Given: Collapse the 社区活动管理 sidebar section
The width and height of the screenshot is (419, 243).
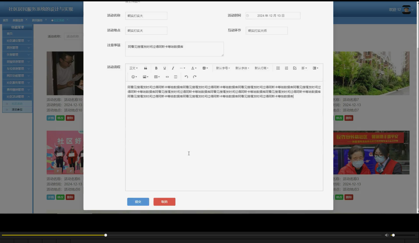Looking at the screenshot, I should 17,96.
